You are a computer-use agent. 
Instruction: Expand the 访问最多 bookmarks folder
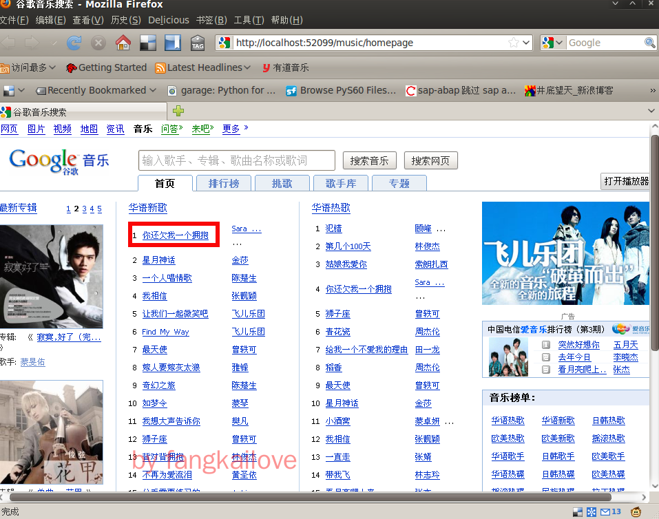pyautogui.click(x=28, y=67)
